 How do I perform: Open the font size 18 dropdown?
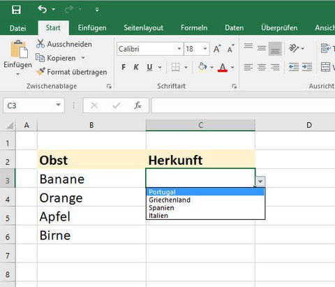pyautogui.click(x=205, y=49)
